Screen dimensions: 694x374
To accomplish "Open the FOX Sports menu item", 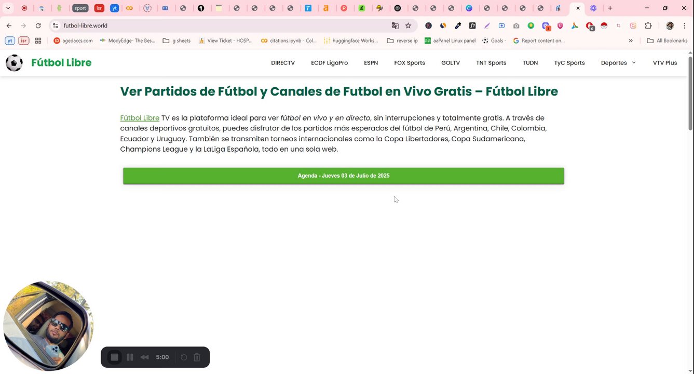I will pyautogui.click(x=410, y=63).
